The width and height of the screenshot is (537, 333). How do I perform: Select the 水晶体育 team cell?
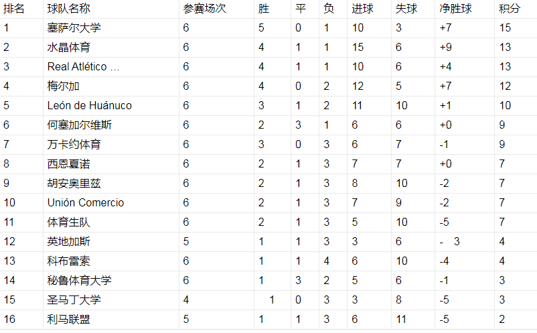(69, 48)
